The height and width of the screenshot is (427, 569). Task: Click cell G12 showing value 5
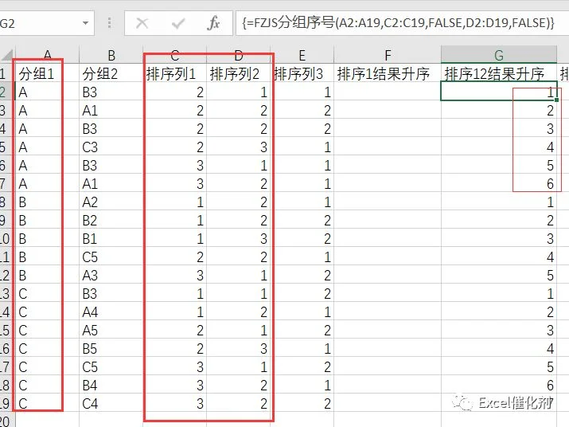499,275
